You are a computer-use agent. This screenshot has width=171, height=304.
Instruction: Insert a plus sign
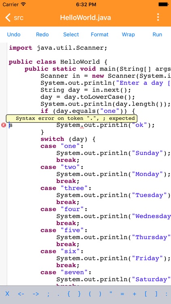coord(135,294)
